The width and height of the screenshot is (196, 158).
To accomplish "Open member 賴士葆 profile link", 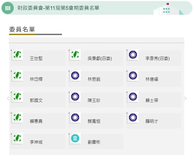I will 152,100.
